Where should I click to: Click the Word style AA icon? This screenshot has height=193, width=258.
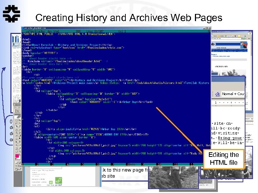tap(218, 94)
